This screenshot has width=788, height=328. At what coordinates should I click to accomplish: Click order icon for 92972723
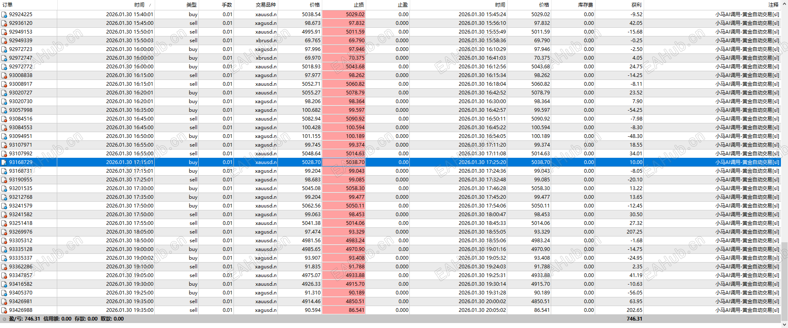(x=4, y=49)
